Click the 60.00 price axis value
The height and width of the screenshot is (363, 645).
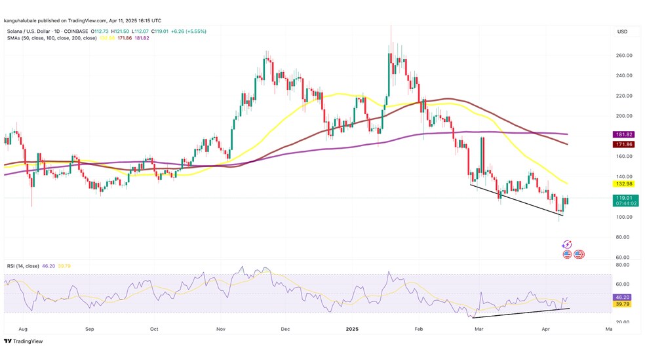click(x=624, y=258)
